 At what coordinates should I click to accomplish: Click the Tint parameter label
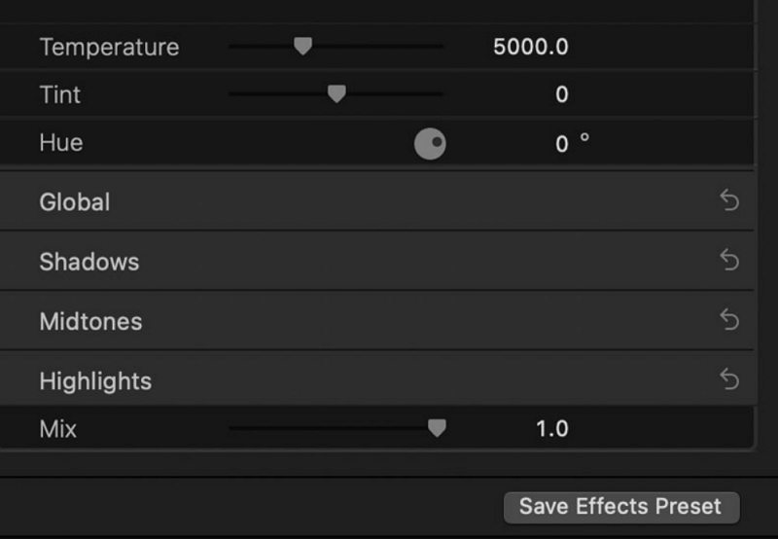[60, 94]
